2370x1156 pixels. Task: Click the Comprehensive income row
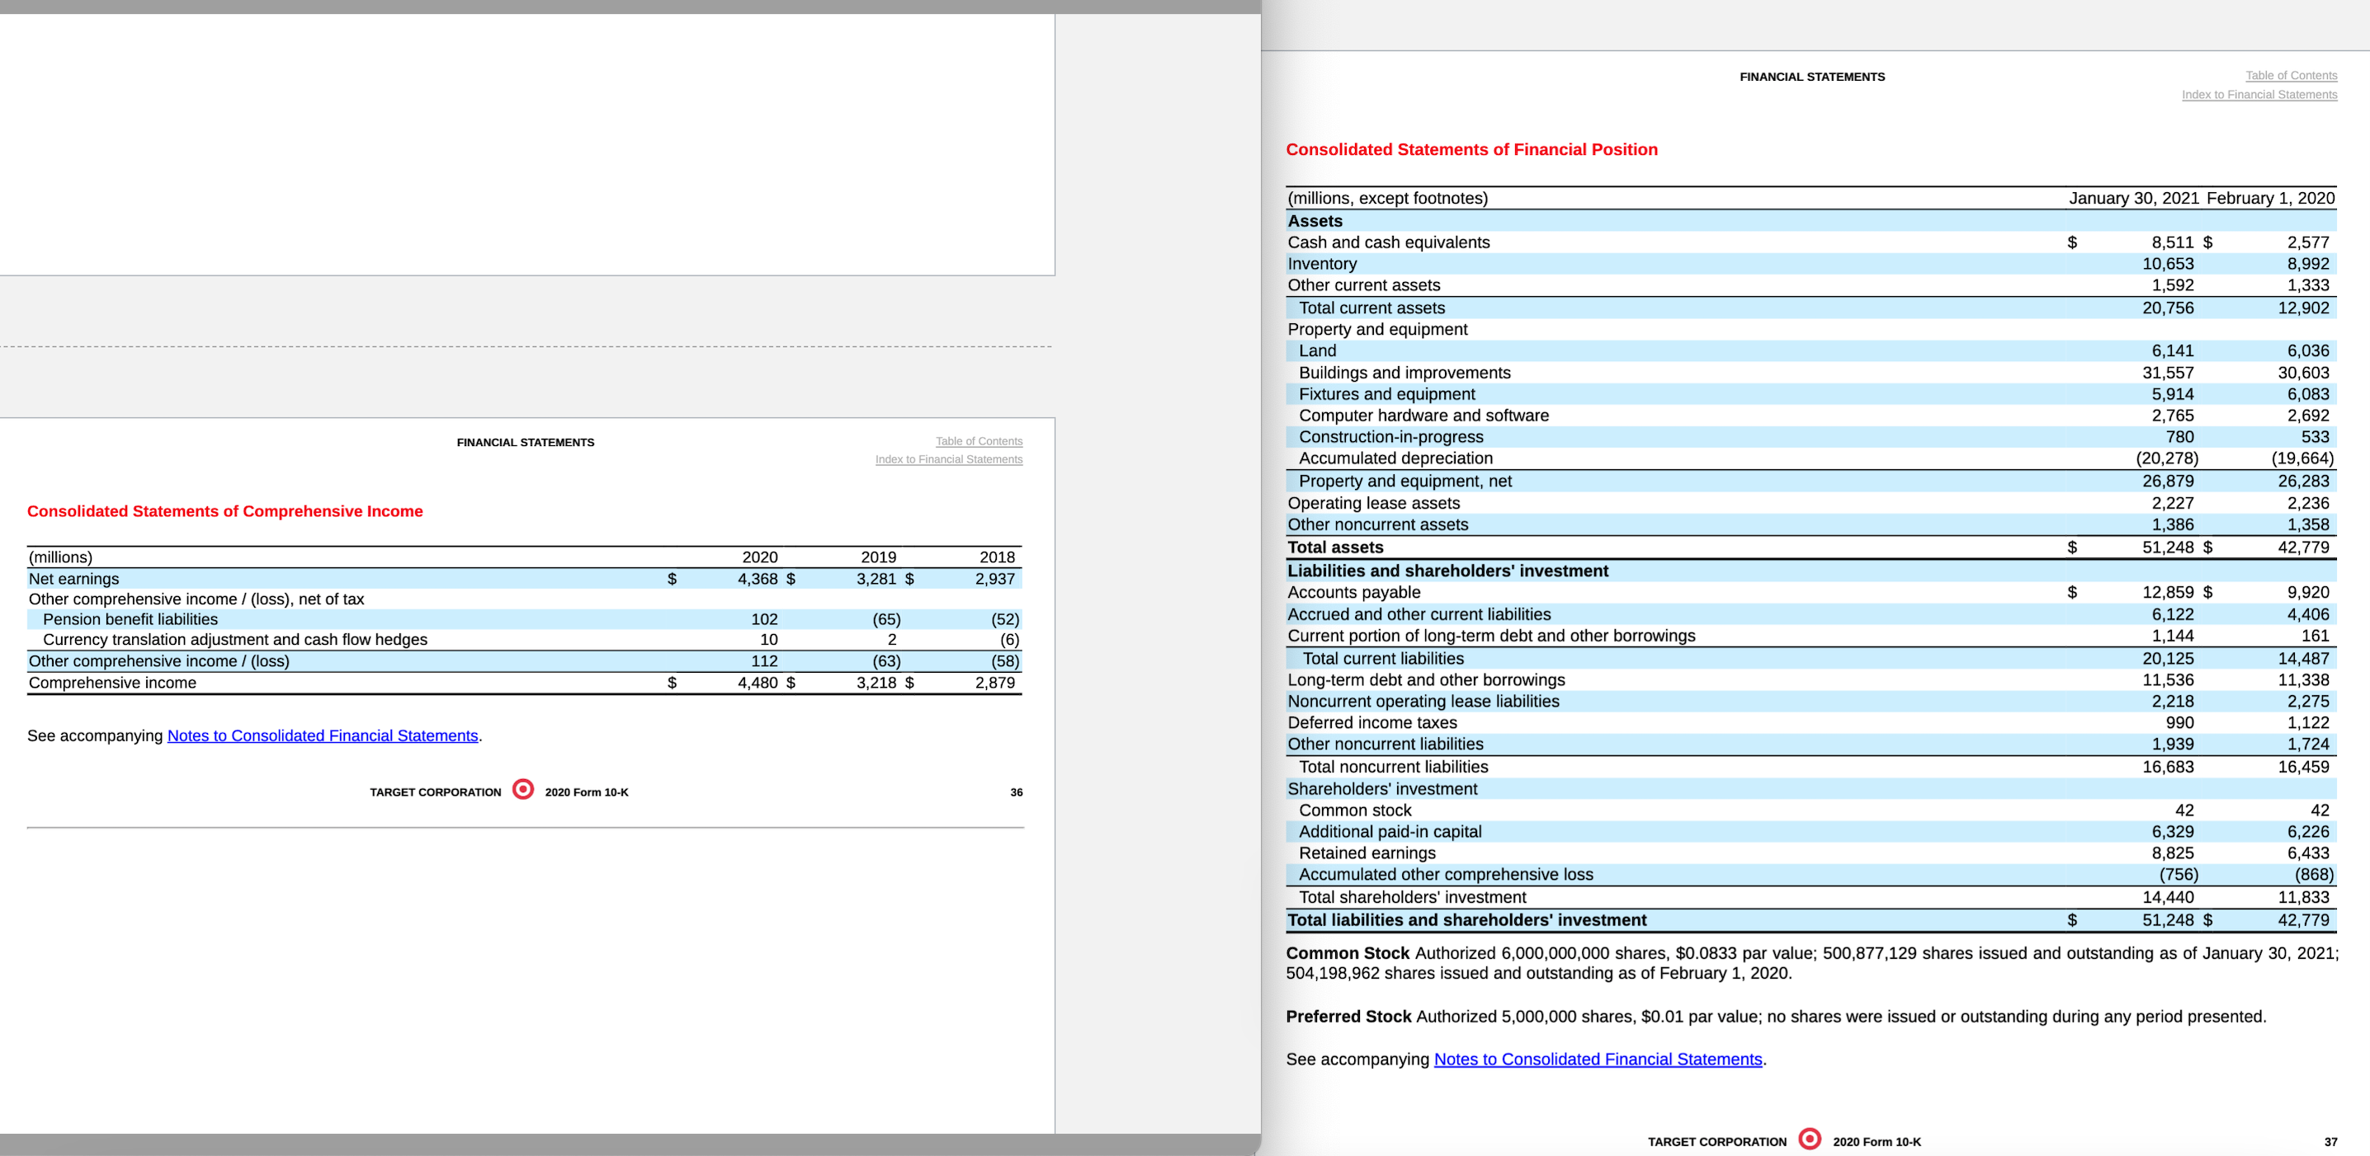[112, 682]
